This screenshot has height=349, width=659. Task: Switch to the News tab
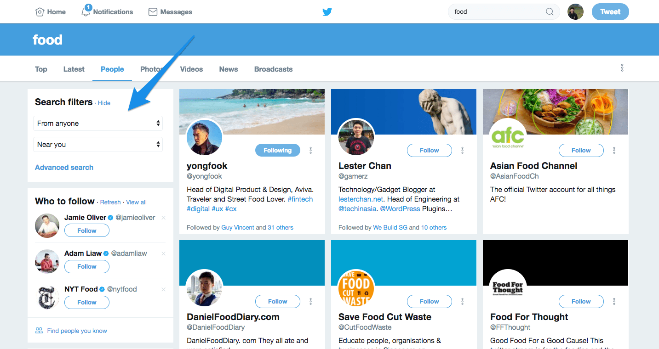click(x=229, y=69)
